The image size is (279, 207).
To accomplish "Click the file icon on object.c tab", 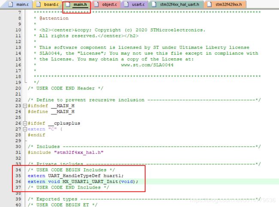I will [96, 4].
